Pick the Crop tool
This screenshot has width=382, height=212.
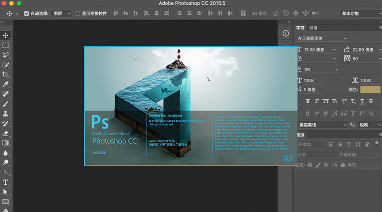[x=6, y=74]
